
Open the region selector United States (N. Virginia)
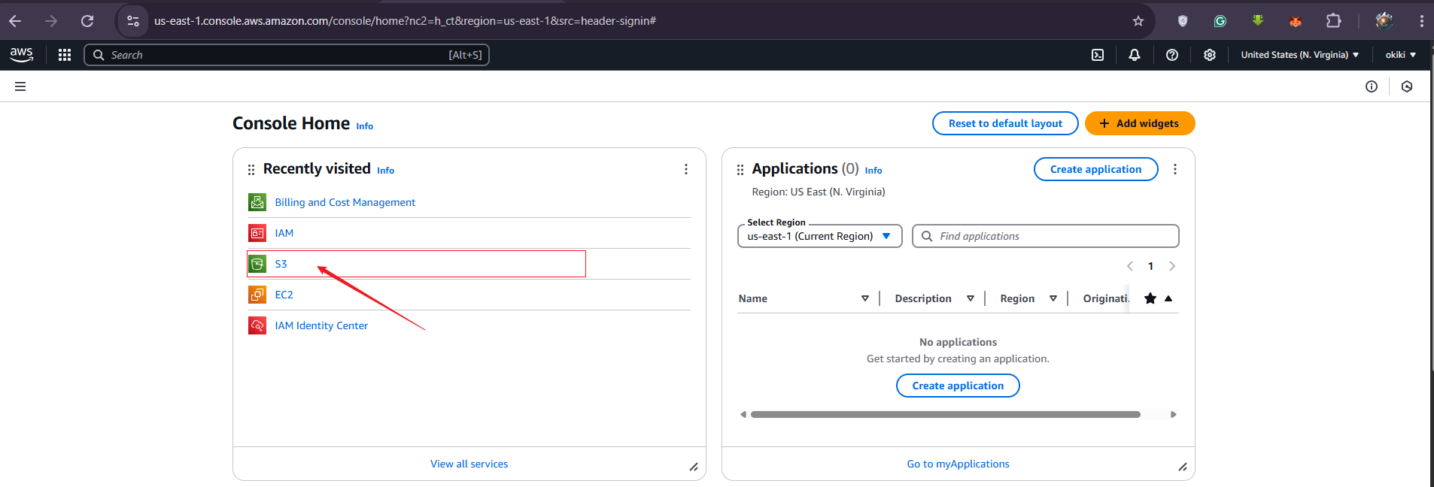click(1300, 55)
